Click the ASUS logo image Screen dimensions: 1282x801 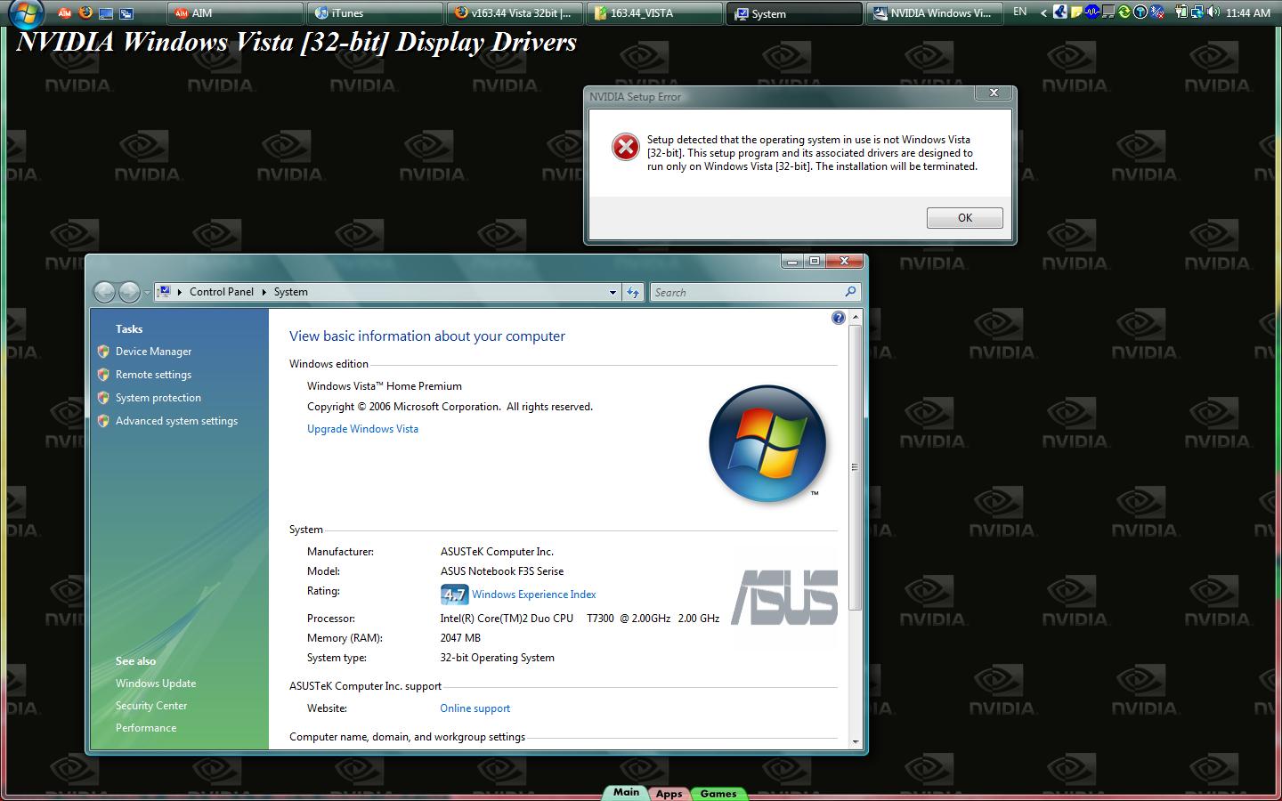click(784, 597)
